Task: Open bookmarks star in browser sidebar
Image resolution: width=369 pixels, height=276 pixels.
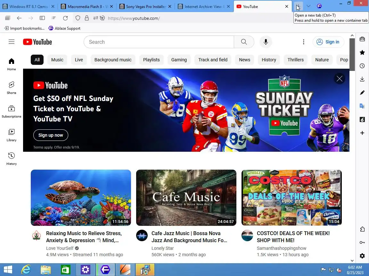Action: pos(362,52)
